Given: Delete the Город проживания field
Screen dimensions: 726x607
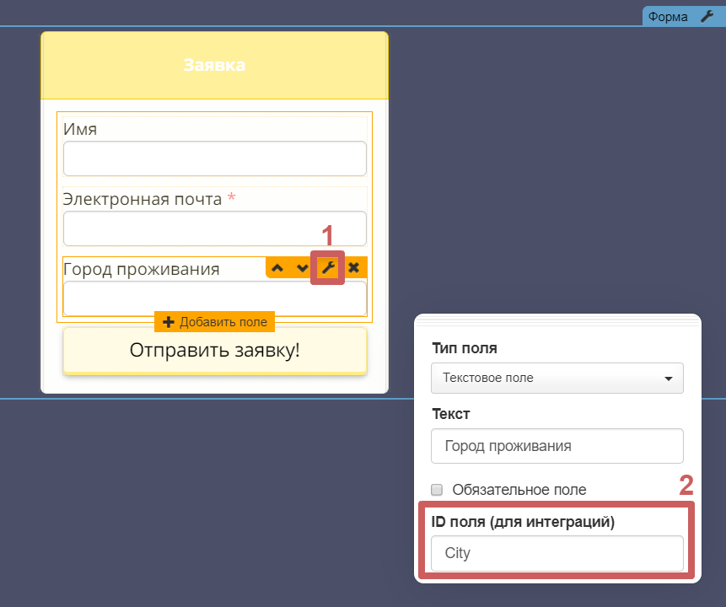Looking at the screenshot, I should pyautogui.click(x=354, y=268).
